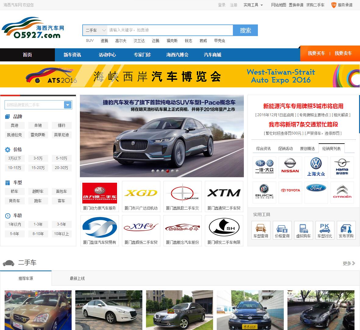The height and width of the screenshot is (330, 360).
Task: Click the 登录 link
Action: coord(222,5)
